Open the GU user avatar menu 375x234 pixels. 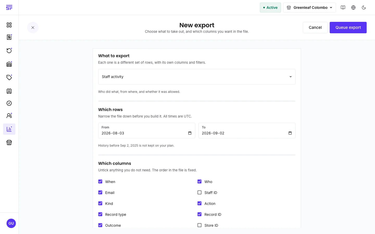[11, 223]
